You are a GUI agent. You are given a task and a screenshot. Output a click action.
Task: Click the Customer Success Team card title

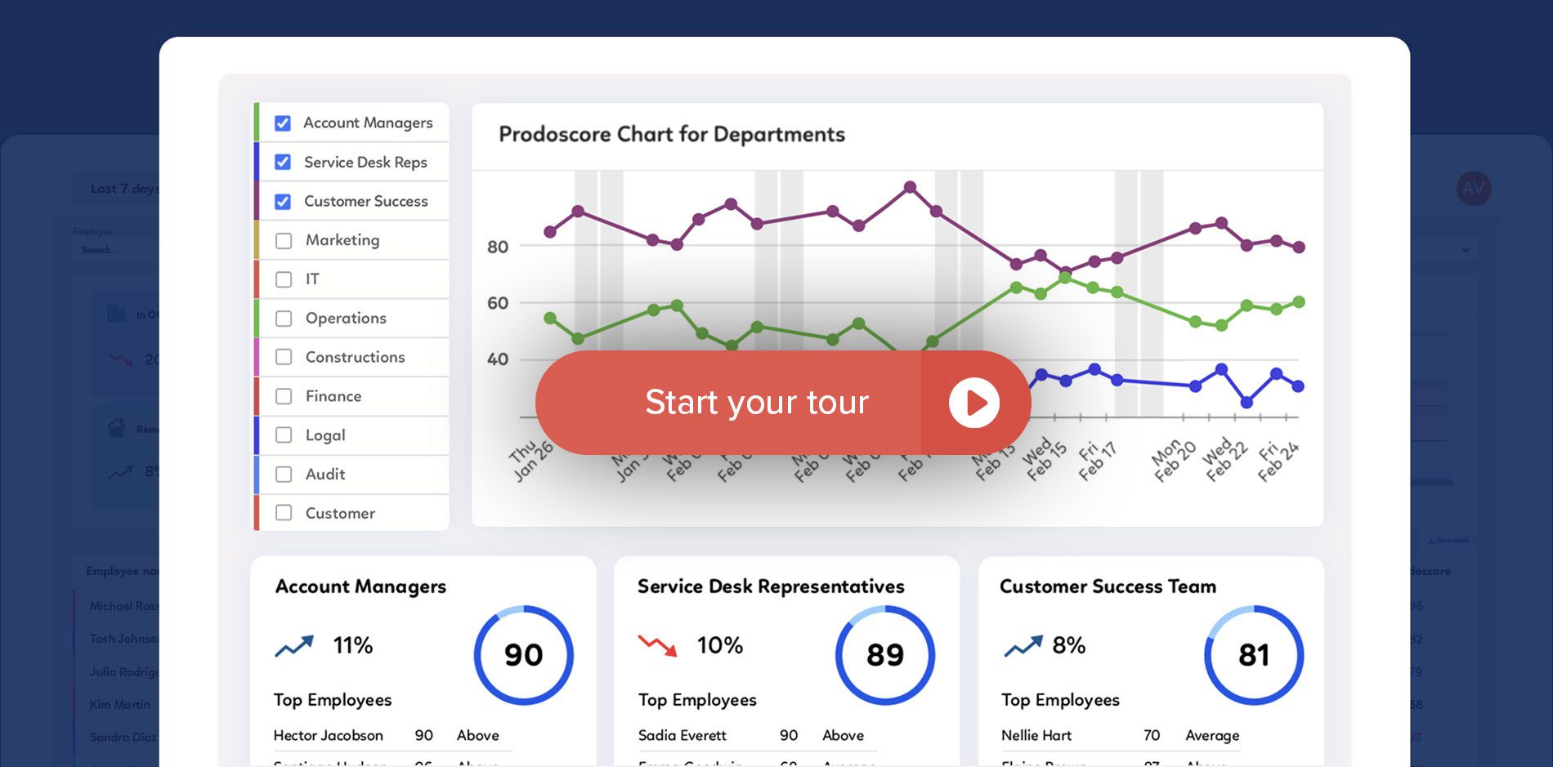coord(1108,586)
